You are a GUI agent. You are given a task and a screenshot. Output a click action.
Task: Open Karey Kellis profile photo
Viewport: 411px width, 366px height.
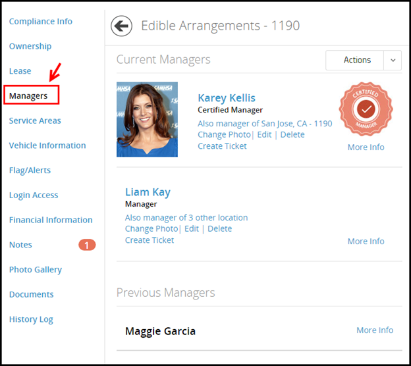click(x=147, y=119)
